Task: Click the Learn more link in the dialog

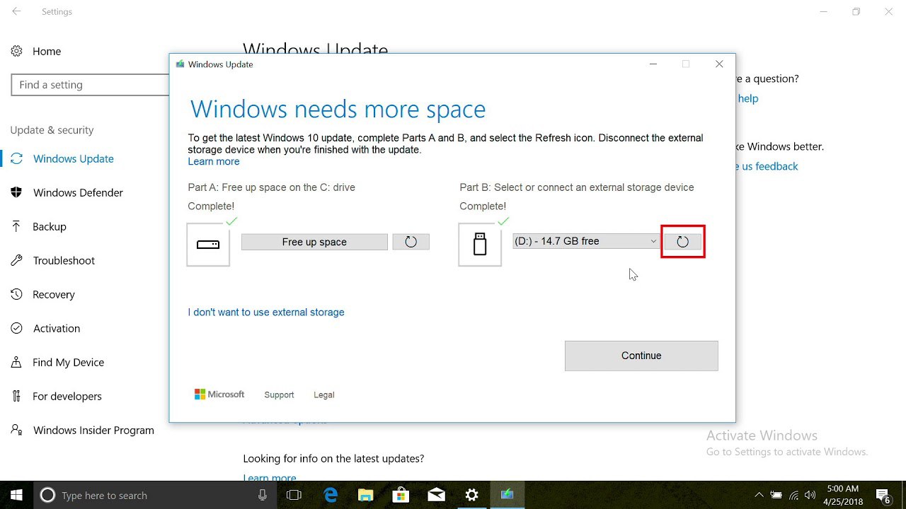Action: click(214, 161)
